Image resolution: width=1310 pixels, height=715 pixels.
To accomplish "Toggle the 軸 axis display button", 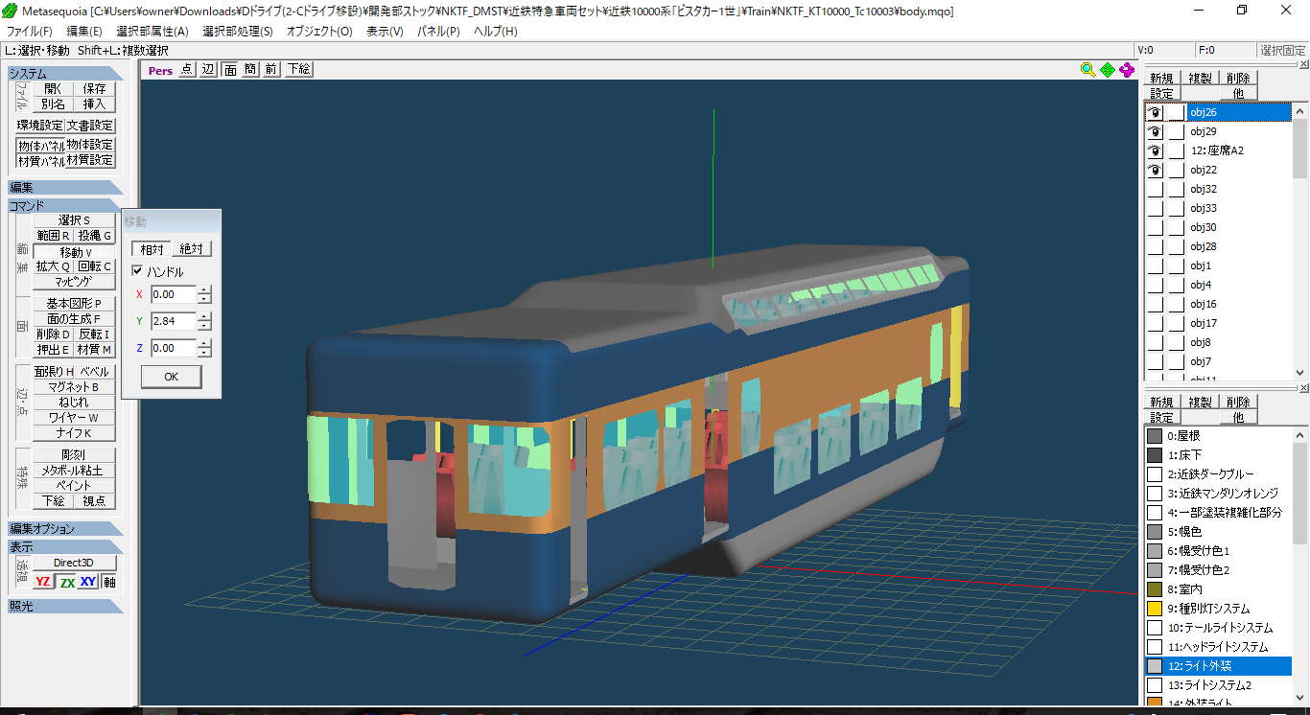I will click(x=109, y=582).
